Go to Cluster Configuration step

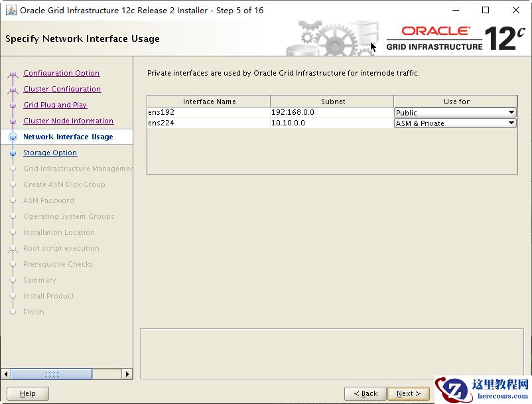62,89
